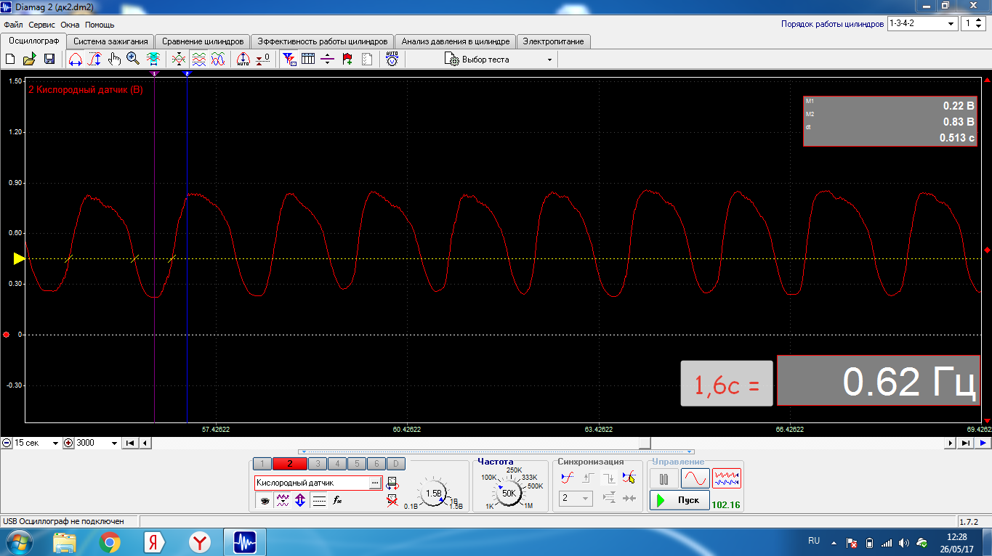This screenshot has width=992, height=556.
Task: Open the Окна menu
Action: pos(70,25)
